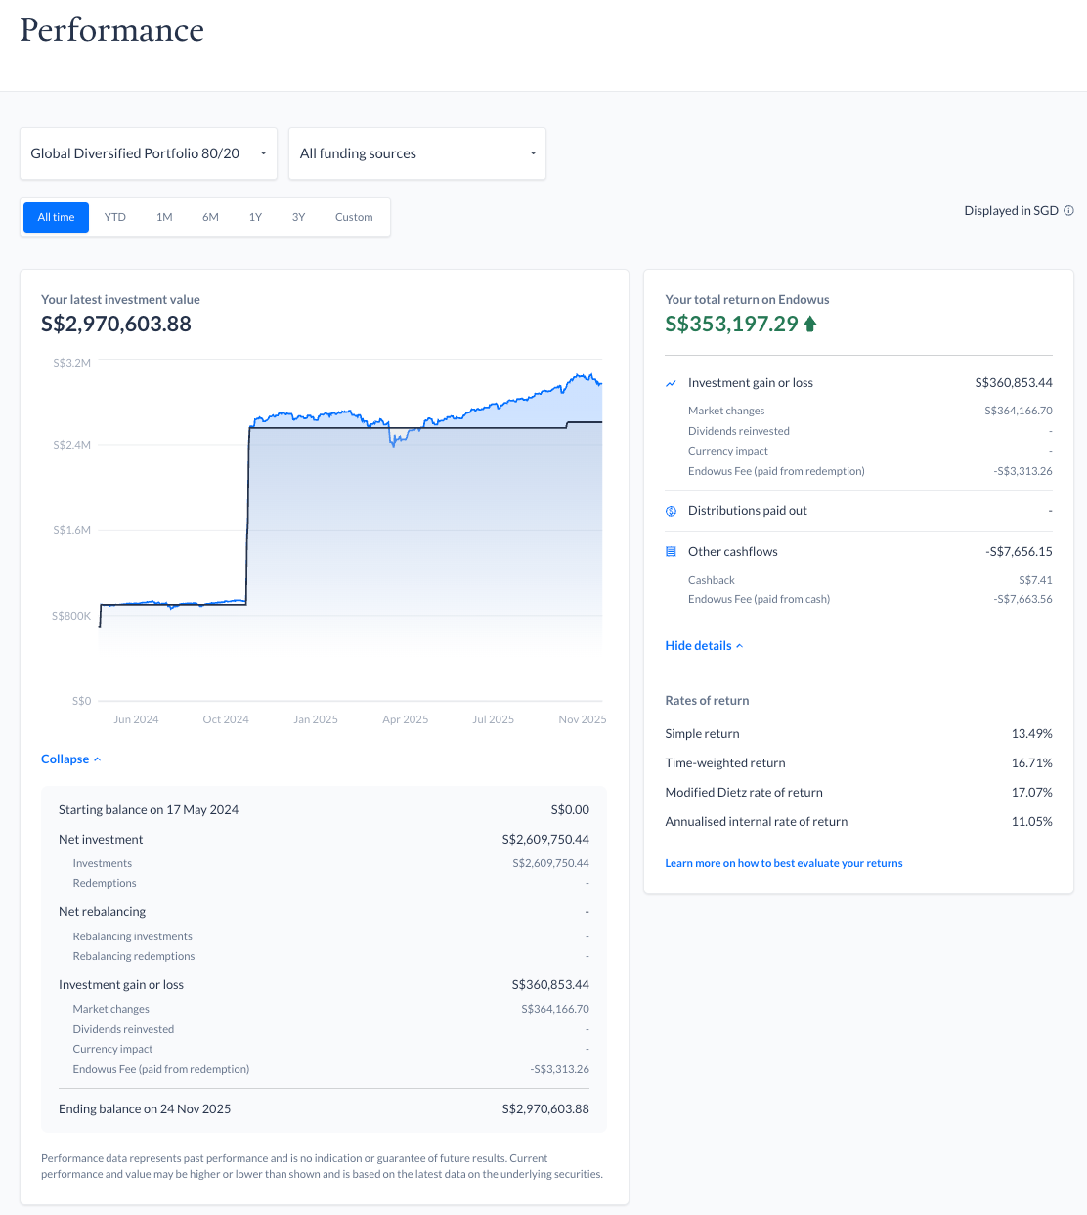
Task: Switch to the 1Y time range
Action: [255, 217]
